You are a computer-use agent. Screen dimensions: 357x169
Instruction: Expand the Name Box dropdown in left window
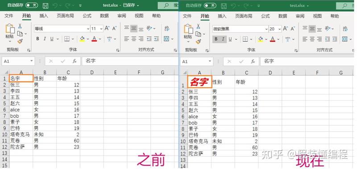point(31,61)
